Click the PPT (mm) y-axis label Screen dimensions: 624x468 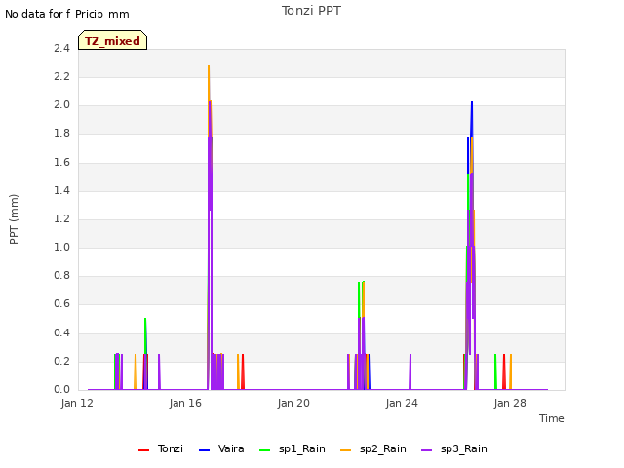point(14,218)
